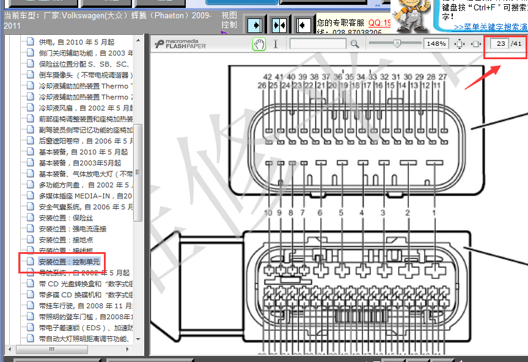Click the expand-left view control button
The image size is (528, 362).
coord(303,25)
